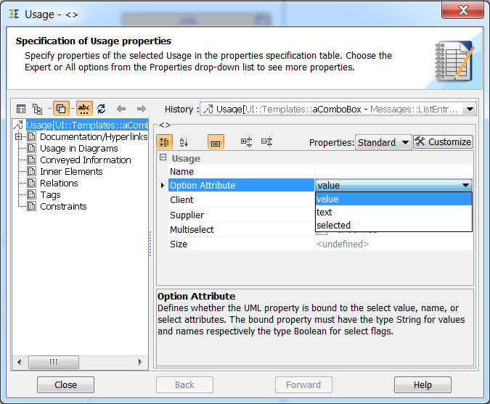
Task: Click the Size <undefined> value field
Action: point(393,244)
